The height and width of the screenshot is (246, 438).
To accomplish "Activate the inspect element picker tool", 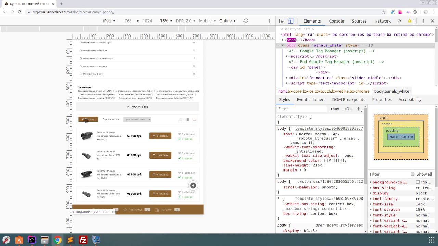I will coord(281,21).
